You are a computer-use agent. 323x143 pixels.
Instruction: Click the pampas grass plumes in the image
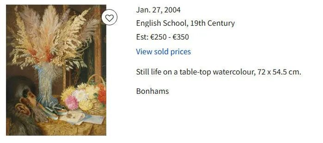pos(52,36)
